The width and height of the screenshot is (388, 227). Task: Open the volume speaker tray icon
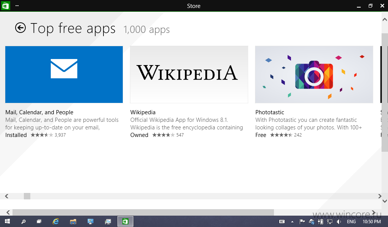point(339,222)
